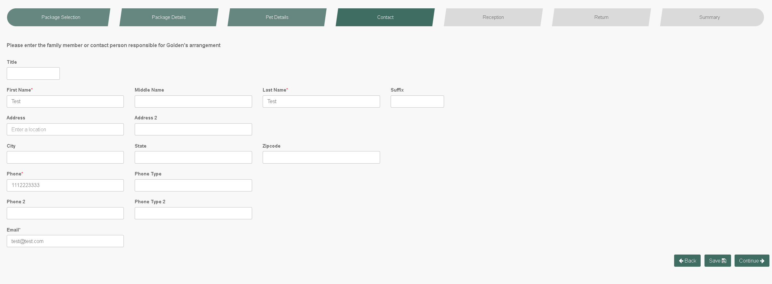Click the First Name input field

pos(65,101)
